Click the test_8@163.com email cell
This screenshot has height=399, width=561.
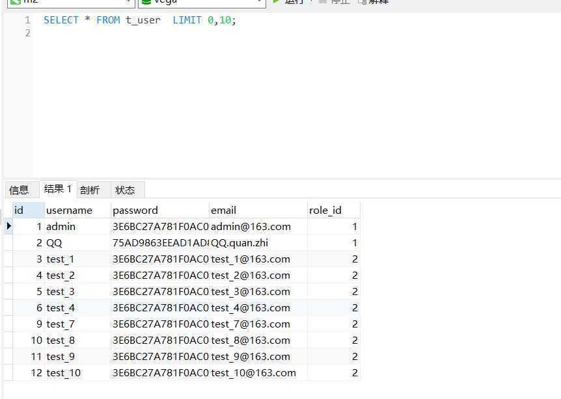pyautogui.click(x=258, y=341)
